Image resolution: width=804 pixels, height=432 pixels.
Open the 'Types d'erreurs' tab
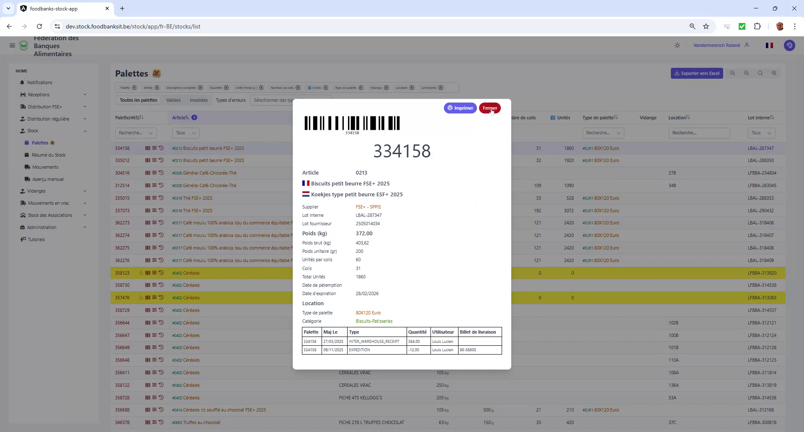[x=230, y=100]
